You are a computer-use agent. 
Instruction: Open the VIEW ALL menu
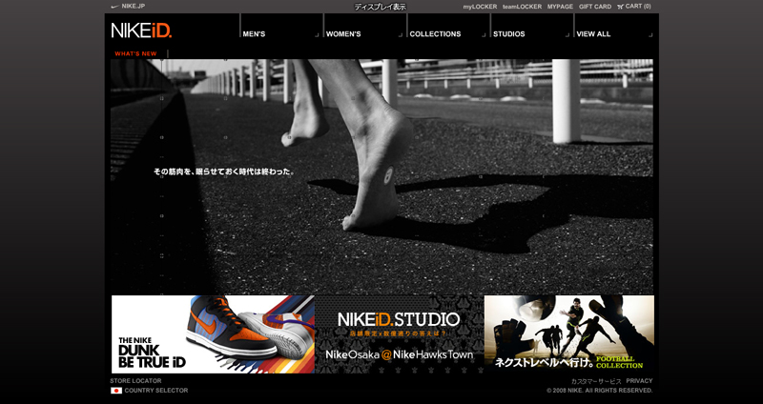tap(593, 34)
